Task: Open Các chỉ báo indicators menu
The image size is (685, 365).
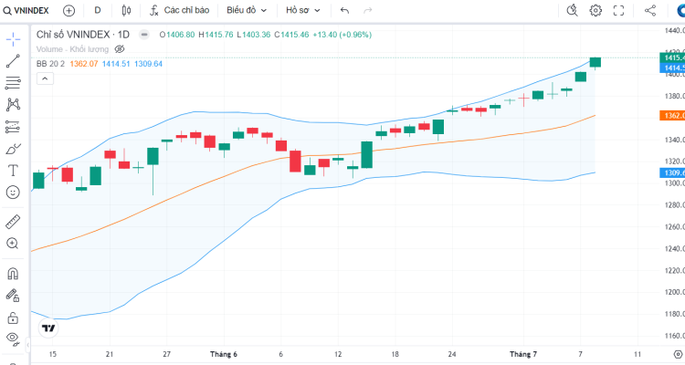Action: (180, 10)
